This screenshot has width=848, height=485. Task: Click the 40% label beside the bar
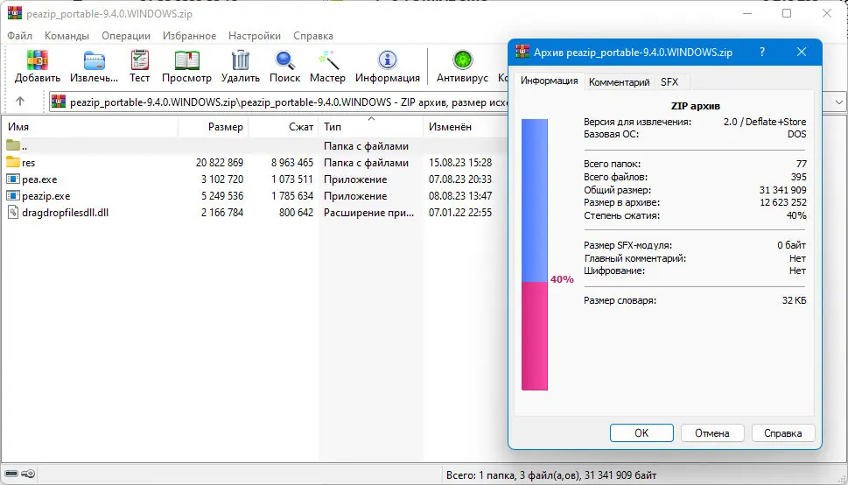click(x=562, y=279)
